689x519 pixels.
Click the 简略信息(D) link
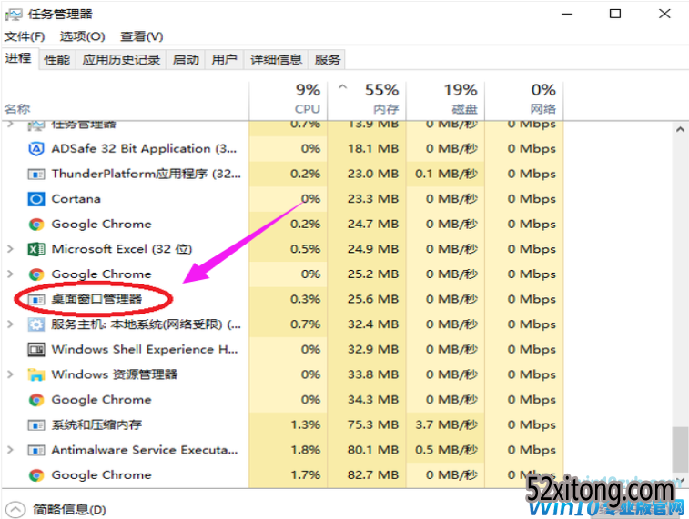pyautogui.click(x=69, y=509)
